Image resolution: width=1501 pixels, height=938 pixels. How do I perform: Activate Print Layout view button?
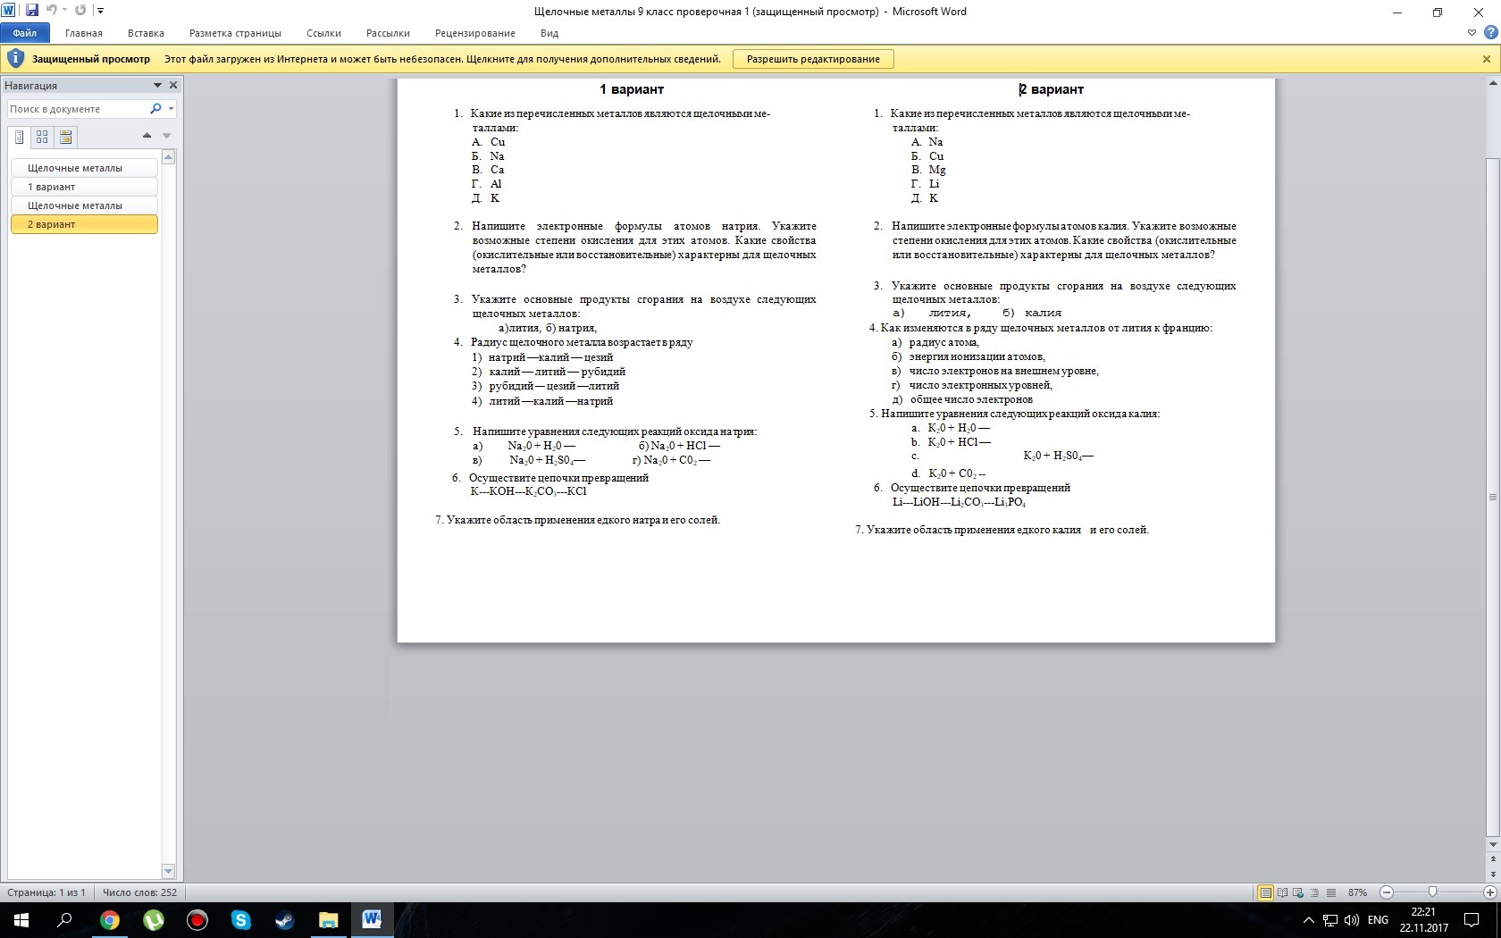click(1265, 892)
